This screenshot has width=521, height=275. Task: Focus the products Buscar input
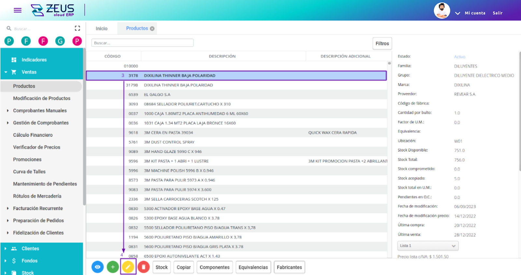pos(143,43)
